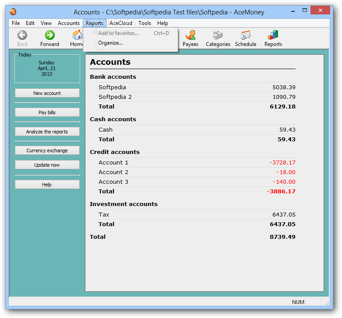Open the Edit menu
342x318 pixels.
point(30,23)
